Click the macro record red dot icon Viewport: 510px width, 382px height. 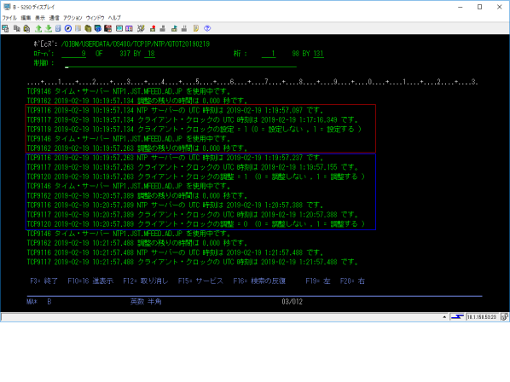pos(153,29)
